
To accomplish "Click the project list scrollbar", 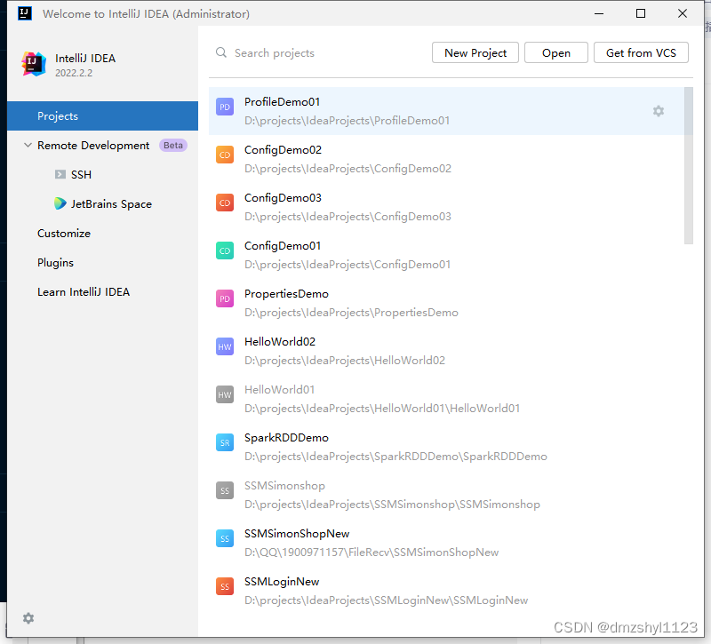I will (688, 166).
